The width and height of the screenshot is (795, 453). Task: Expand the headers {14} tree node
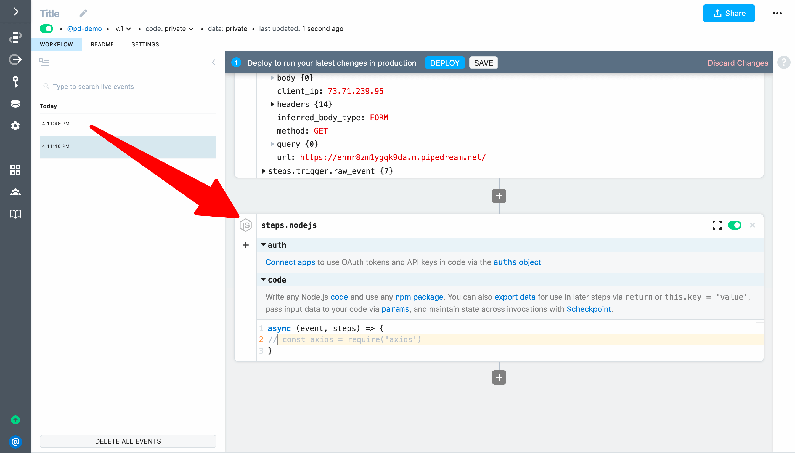272,104
